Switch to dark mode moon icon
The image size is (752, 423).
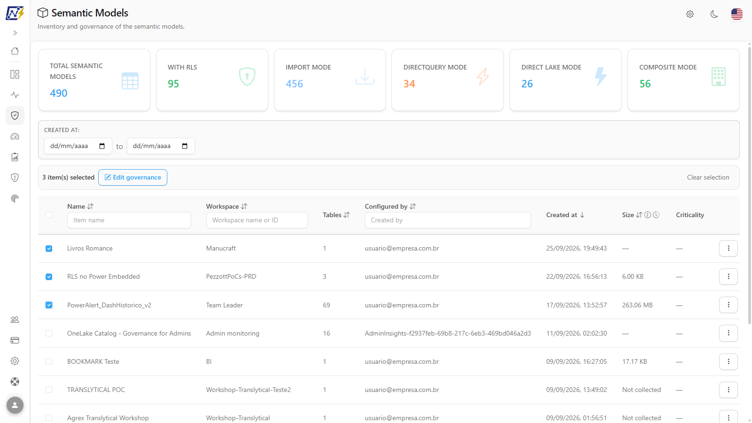(x=714, y=14)
